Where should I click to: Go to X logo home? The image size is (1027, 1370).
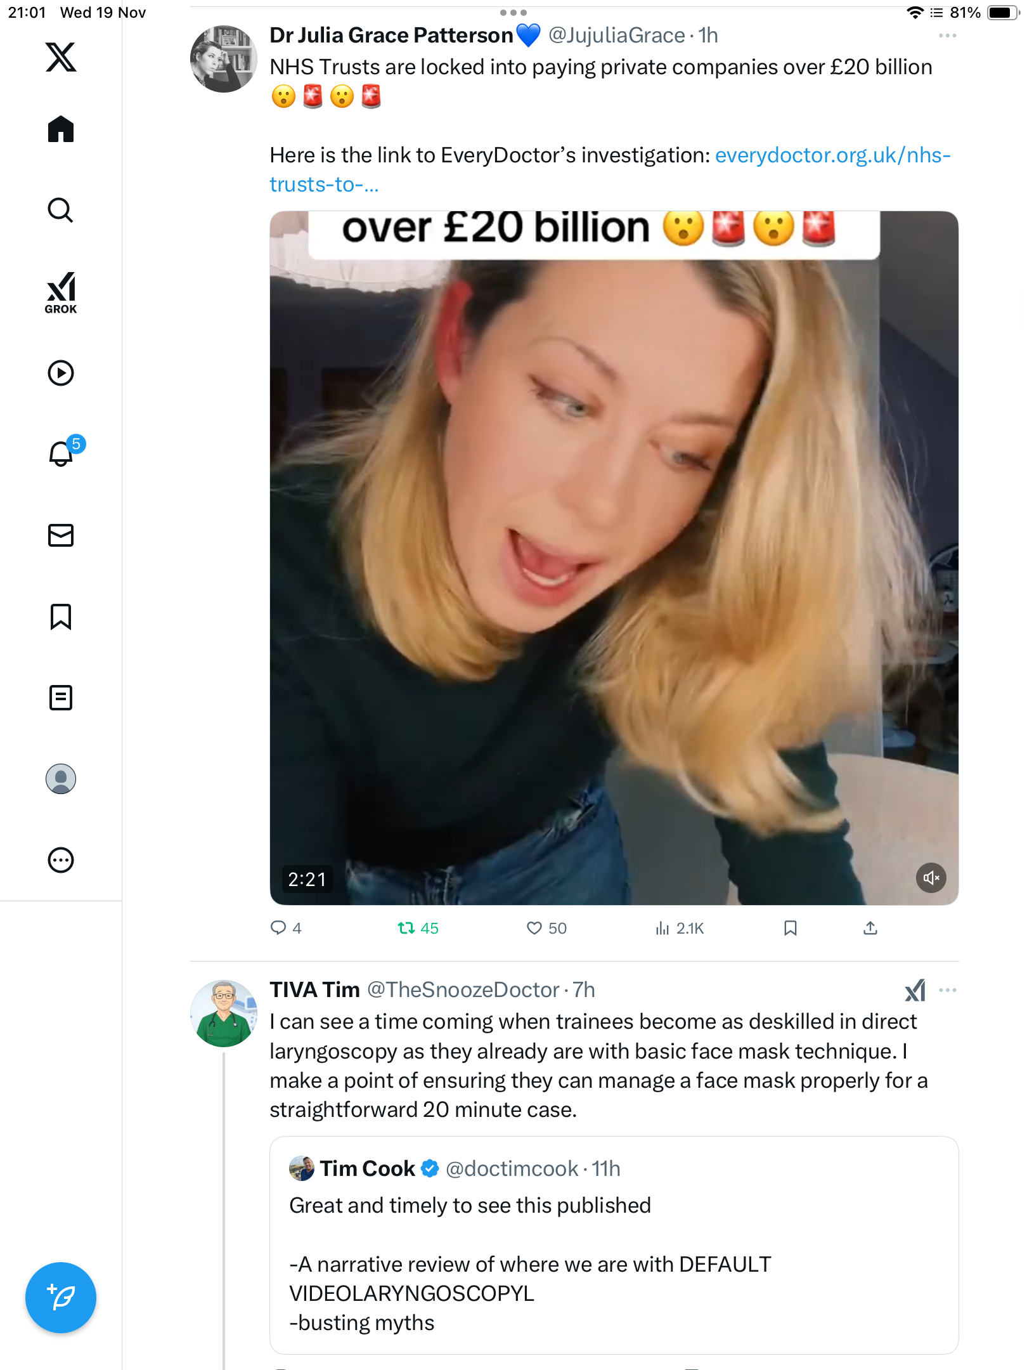pos(61,57)
